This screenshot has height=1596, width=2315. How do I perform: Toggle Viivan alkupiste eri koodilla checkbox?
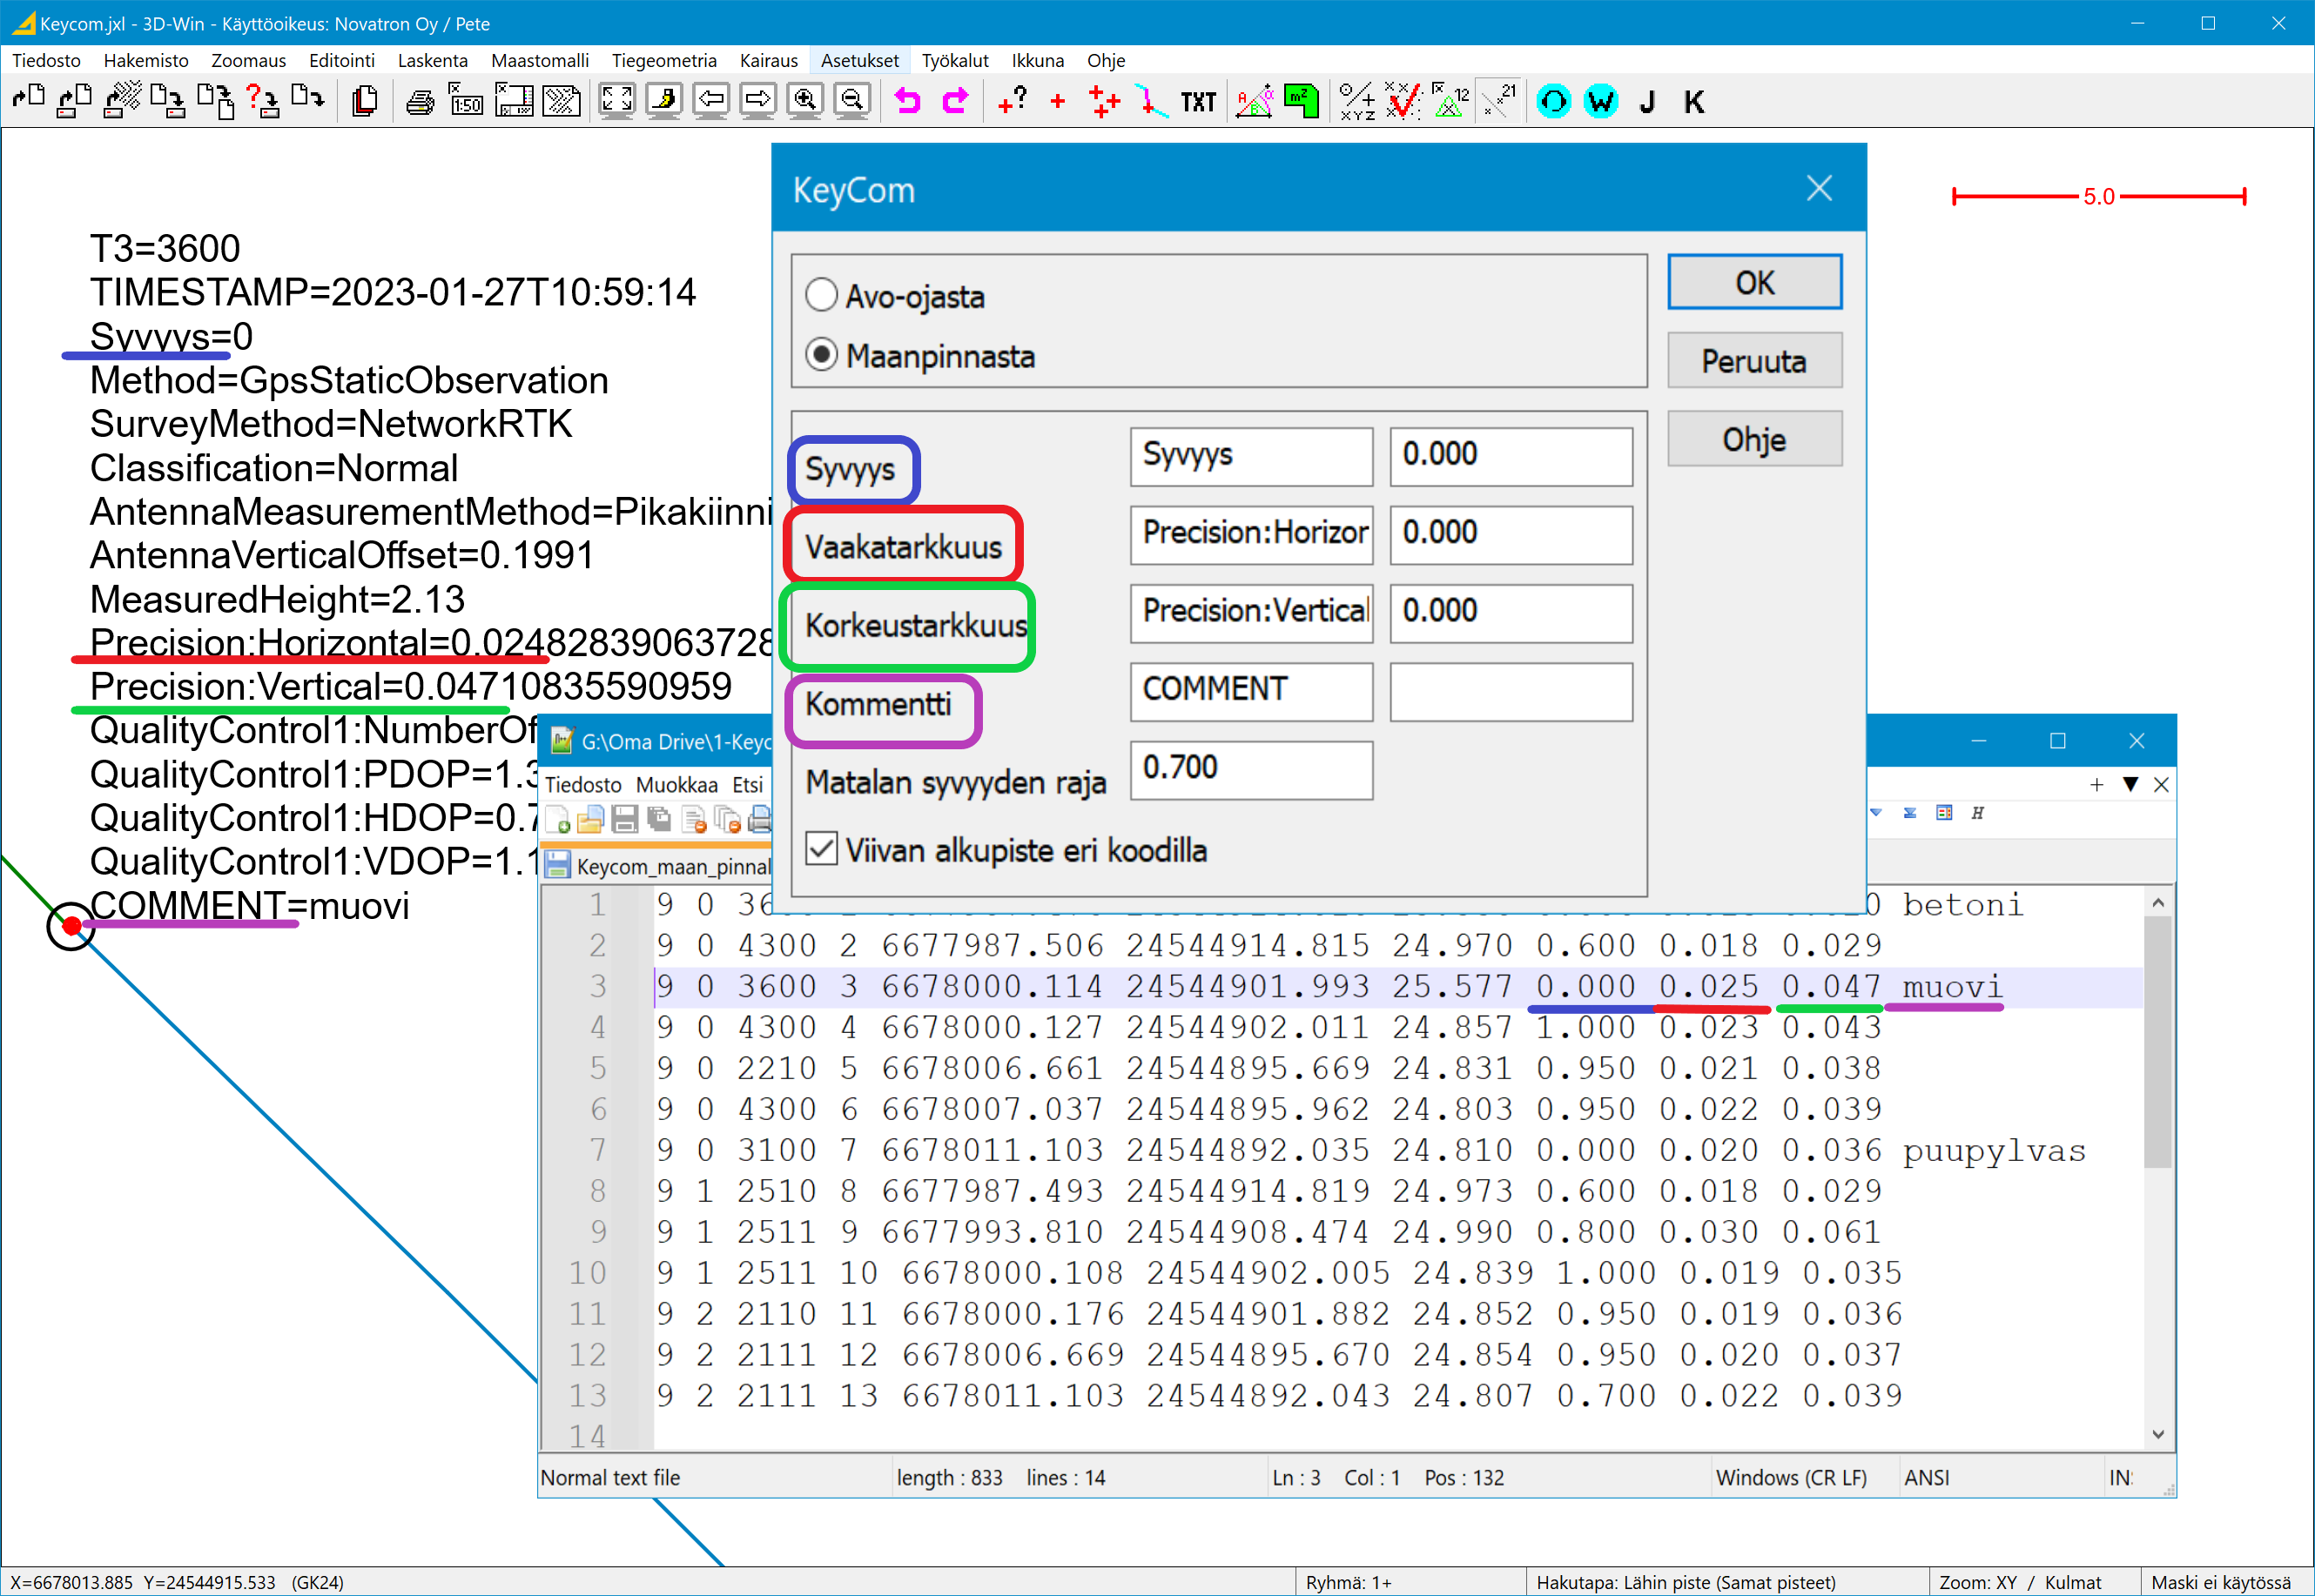click(821, 849)
